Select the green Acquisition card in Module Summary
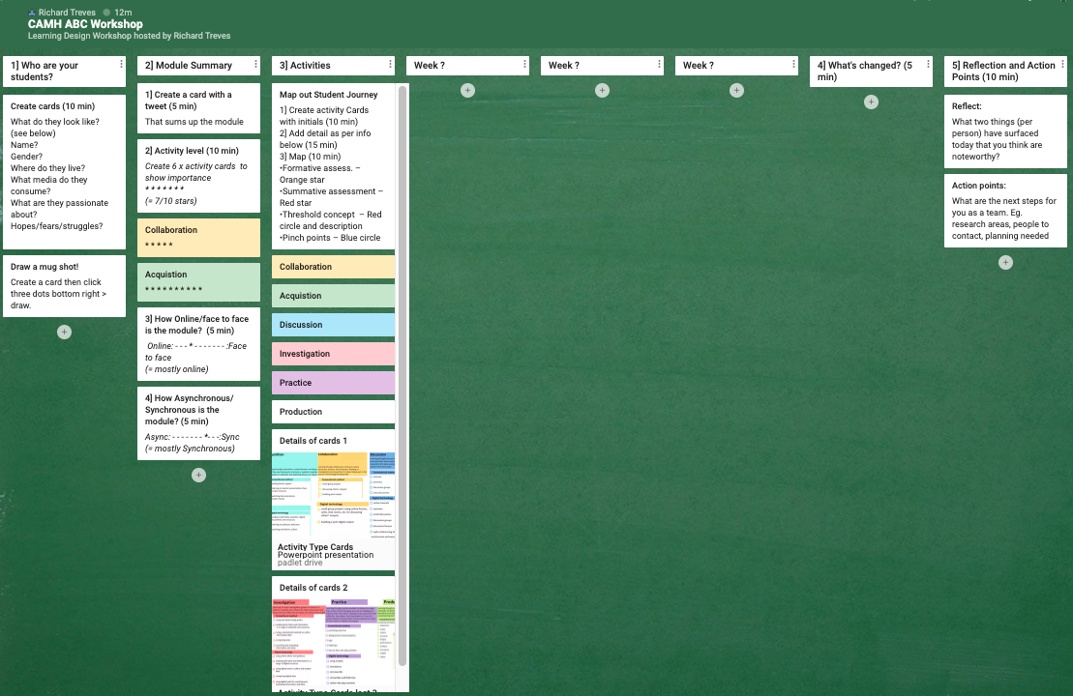The image size is (1073, 696). click(198, 282)
